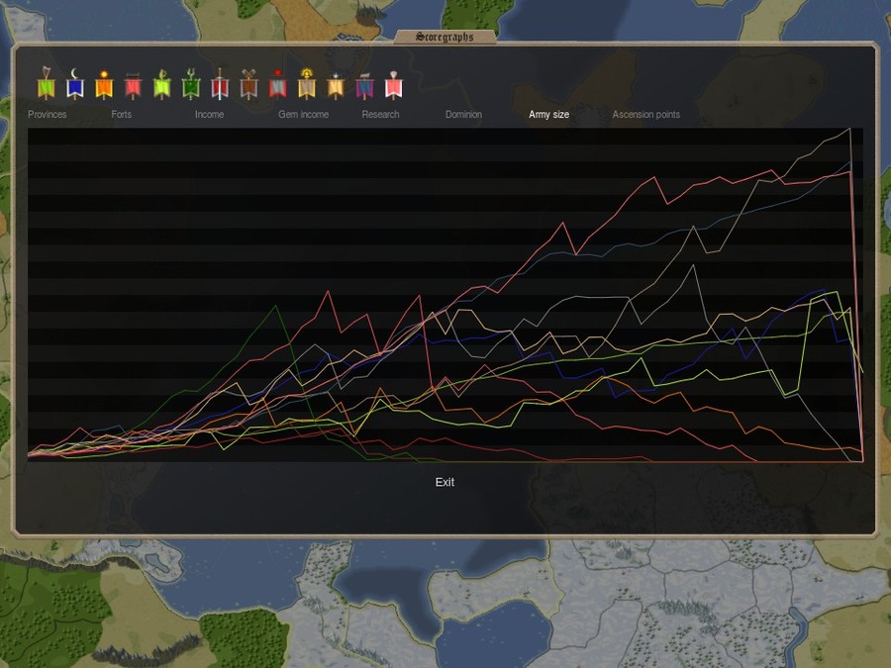Select the purple-blue flag with cannon emblem
891x668 pixels.
click(x=364, y=85)
